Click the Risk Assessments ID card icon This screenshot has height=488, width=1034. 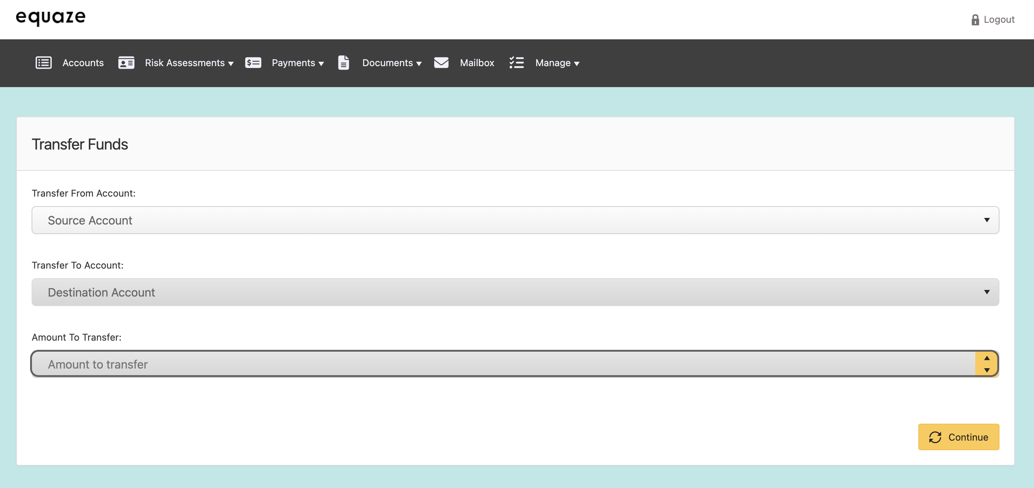[x=126, y=63]
